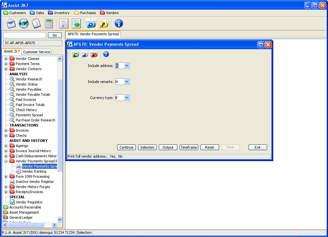Click the Exit button
The image size is (328, 237).
click(x=258, y=147)
